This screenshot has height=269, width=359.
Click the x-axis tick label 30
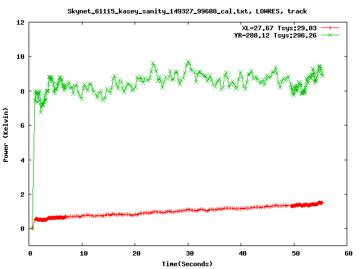(x=188, y=253)
